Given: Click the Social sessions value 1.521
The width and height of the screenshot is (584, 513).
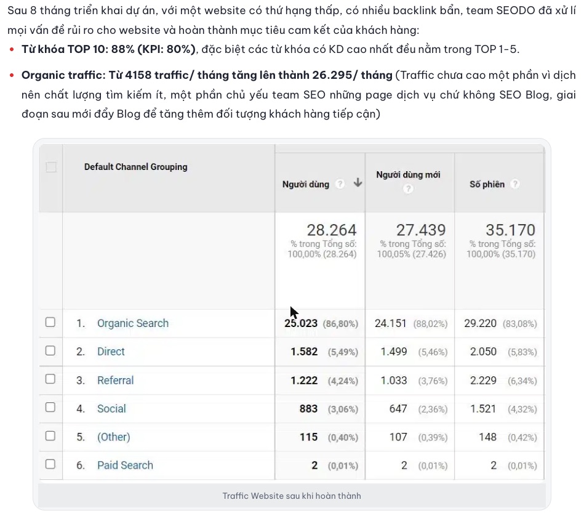Looking at the screenshot, I should [483, 408].
